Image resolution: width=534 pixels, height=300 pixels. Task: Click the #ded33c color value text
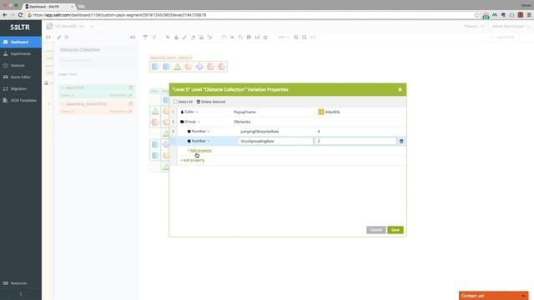333,112
